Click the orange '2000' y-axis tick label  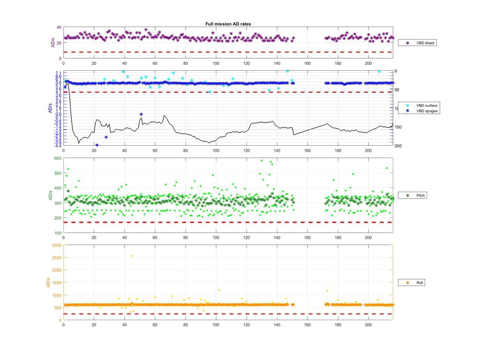(x=57, y=270)
